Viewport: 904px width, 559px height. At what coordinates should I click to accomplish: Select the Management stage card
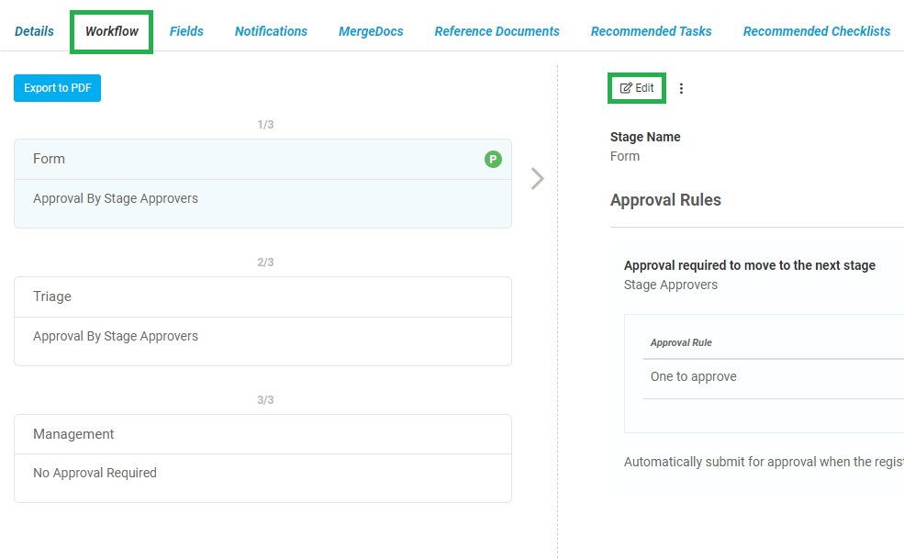(262, 433)
